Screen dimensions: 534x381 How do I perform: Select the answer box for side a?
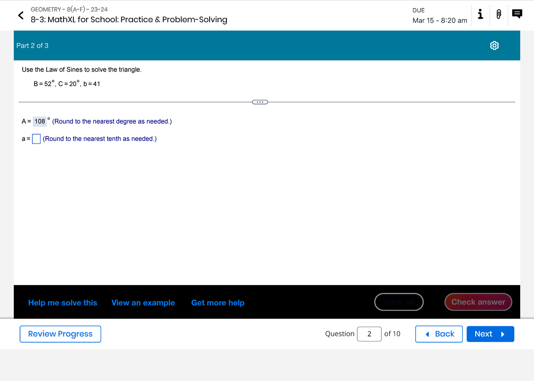point(36,139)
